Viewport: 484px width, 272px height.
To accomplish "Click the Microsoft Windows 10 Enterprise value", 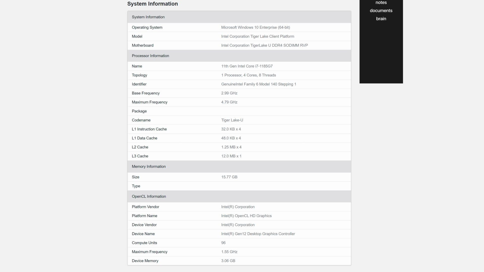I will 255,27.
